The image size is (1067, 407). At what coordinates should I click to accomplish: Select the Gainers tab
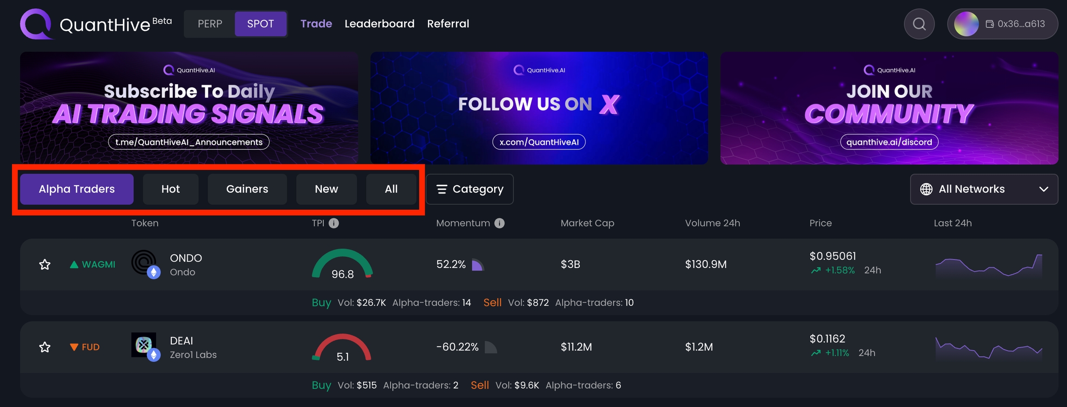click(247, 189)
